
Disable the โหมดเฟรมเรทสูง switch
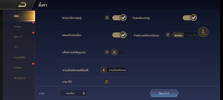pos(190,18)
